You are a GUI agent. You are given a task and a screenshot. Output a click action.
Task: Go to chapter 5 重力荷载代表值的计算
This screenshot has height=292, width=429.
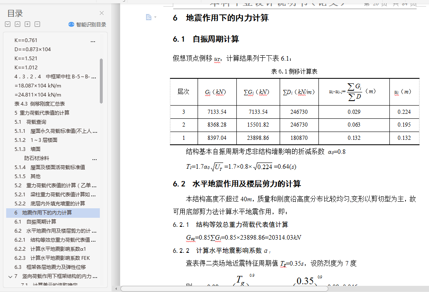42,113
